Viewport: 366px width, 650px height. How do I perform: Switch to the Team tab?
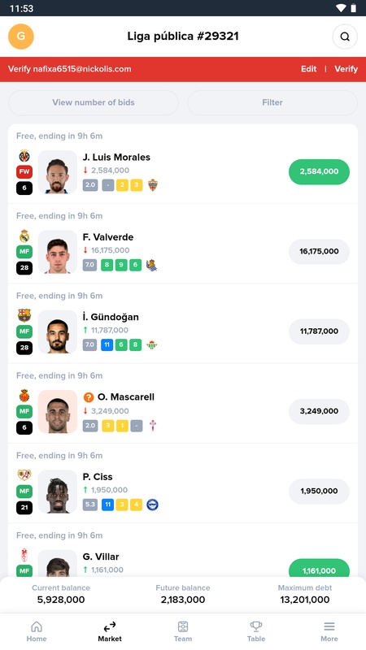[x=182, y=631]
